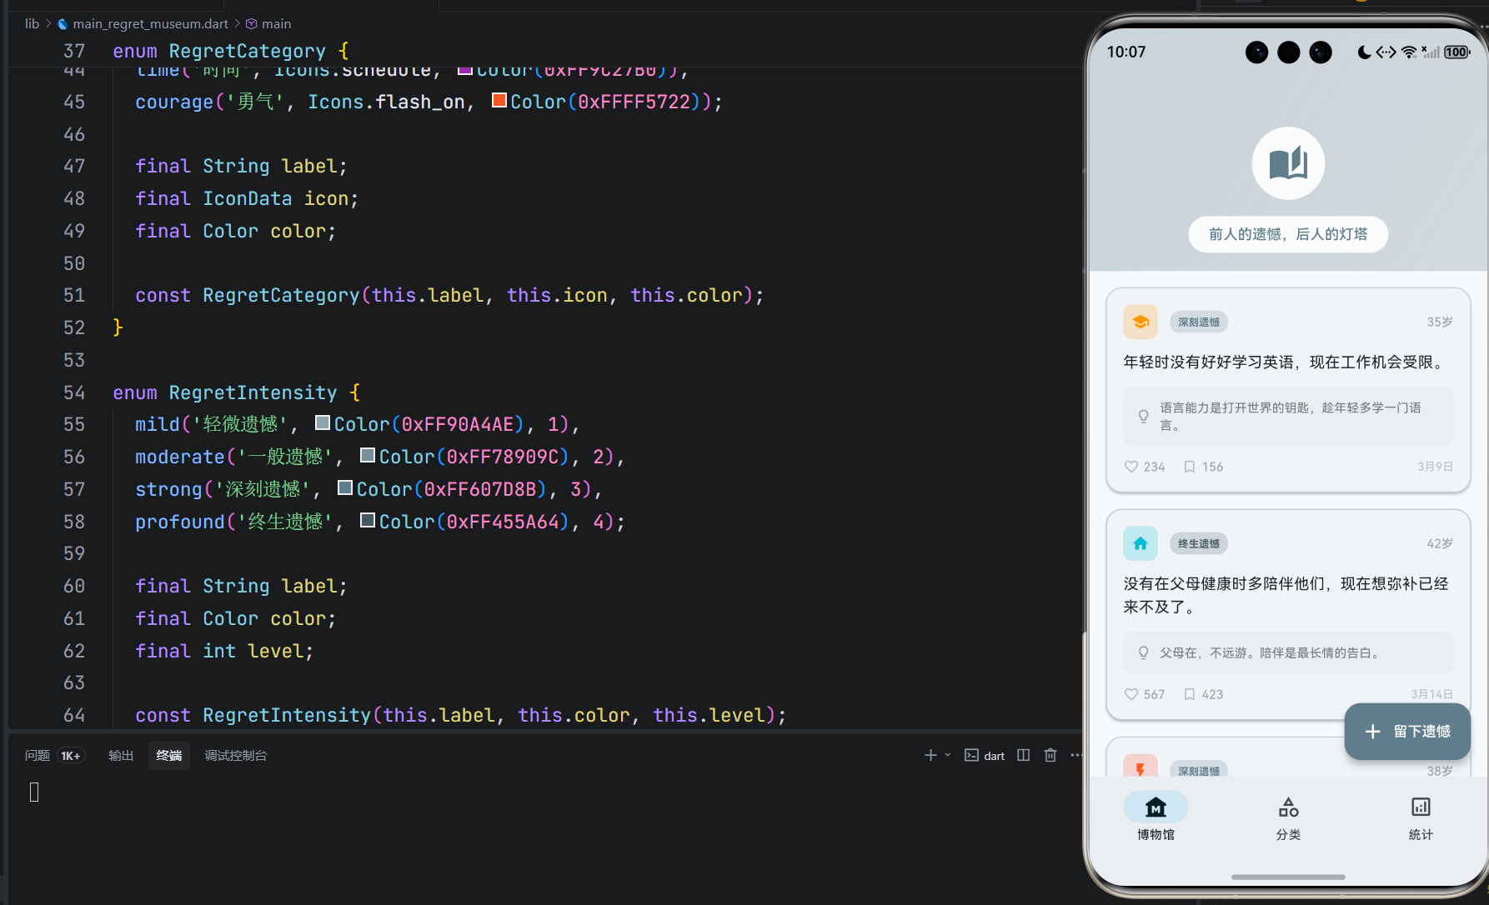This screenshot has width=1489, height=905.
Task: Open the new terminal launch profile dropdown
Action: point(948,755)
